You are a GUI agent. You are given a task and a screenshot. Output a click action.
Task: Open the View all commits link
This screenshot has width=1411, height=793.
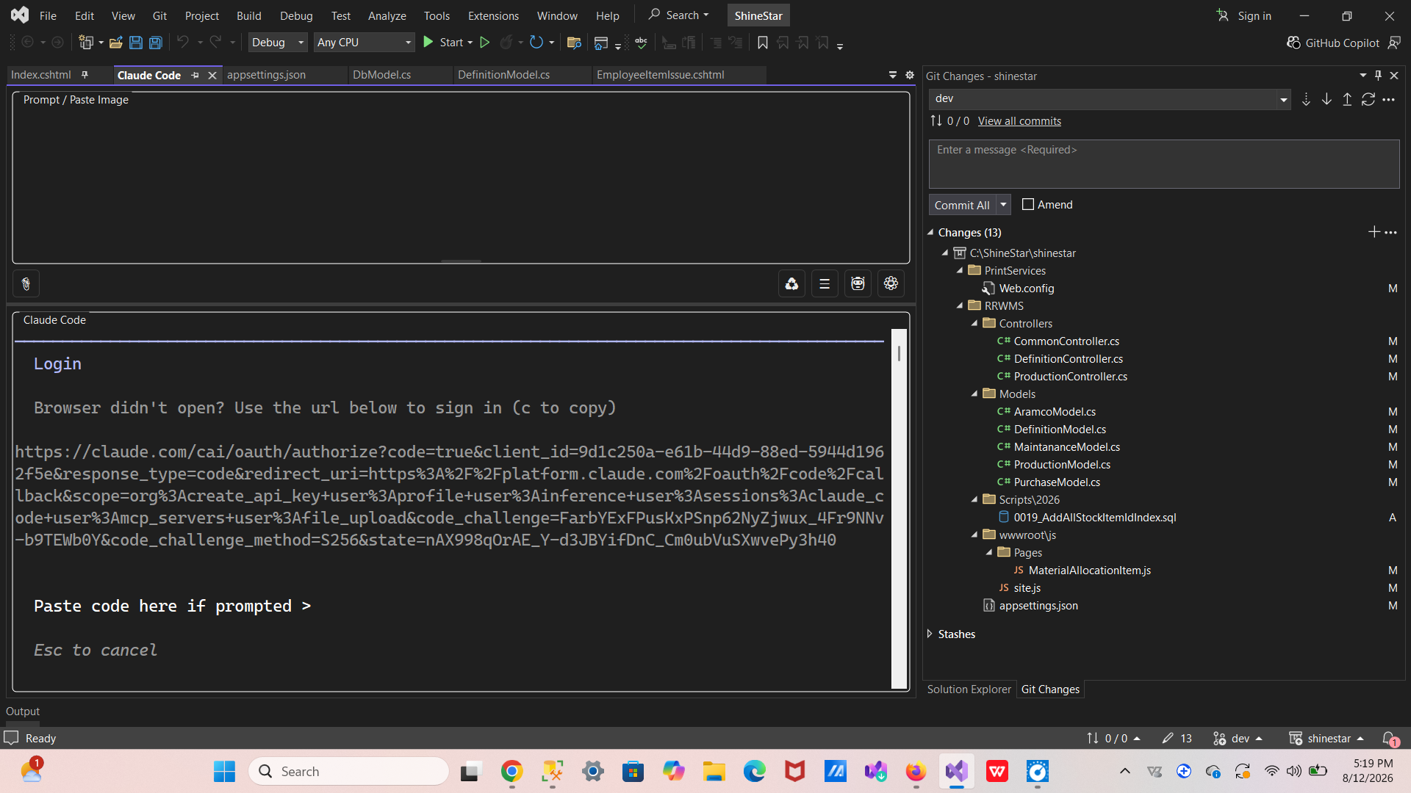1019,121
